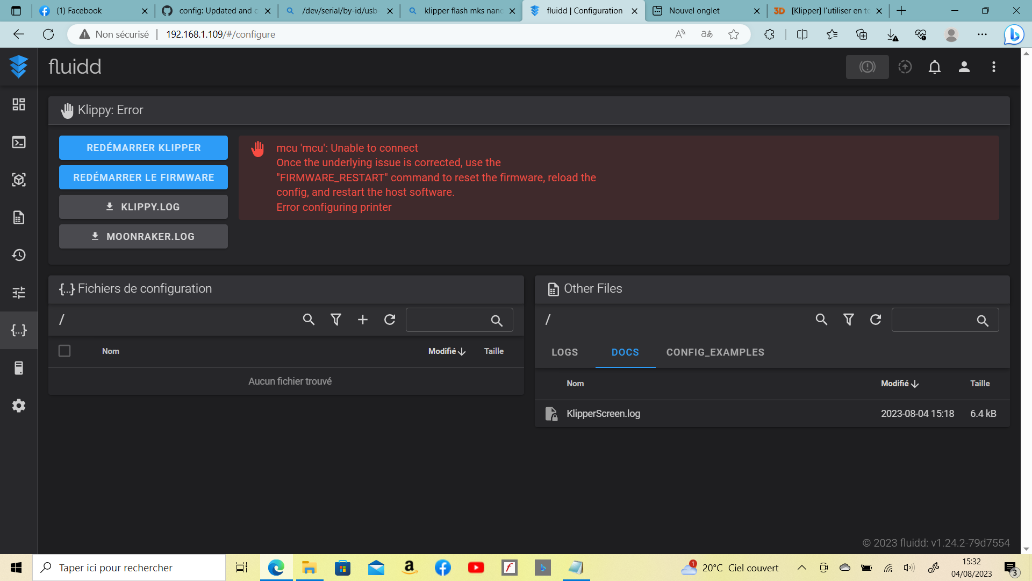Switch to the CONFIG_EXAMPLES tab
This screenshot has height=581, width=1032.
715,352
